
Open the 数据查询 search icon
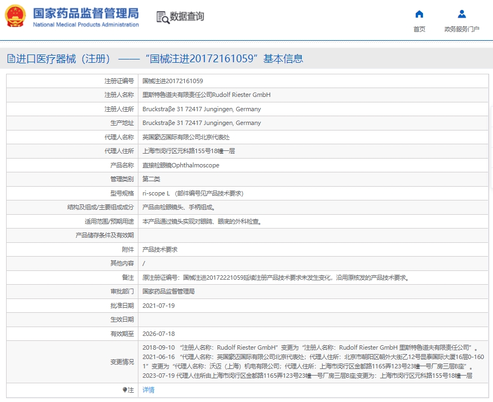point(163,17)
